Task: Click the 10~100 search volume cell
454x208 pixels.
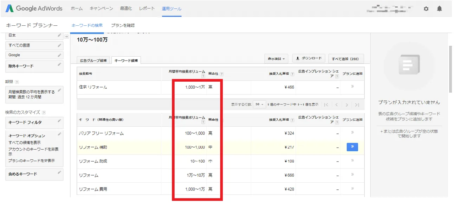Action: pos(197,161)
